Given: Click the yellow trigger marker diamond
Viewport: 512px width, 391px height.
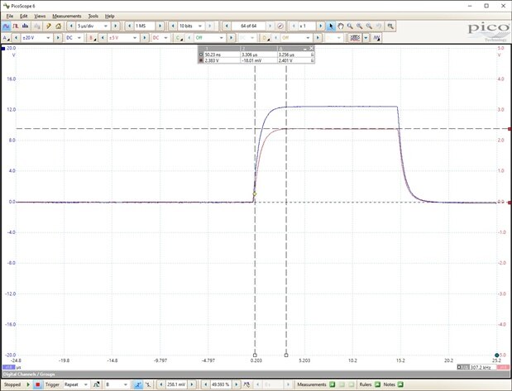Looking at the screenshot, I should pyautogui.click(x=255, y=193).
